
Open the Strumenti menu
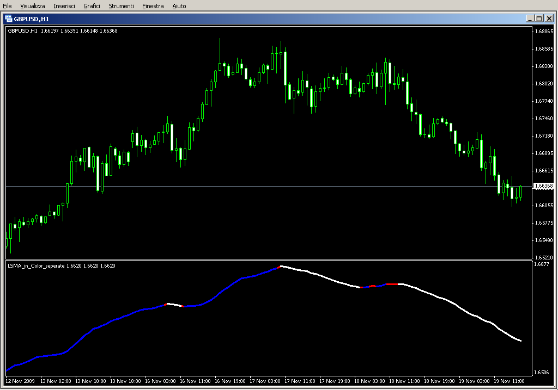(x=121, y=6)
